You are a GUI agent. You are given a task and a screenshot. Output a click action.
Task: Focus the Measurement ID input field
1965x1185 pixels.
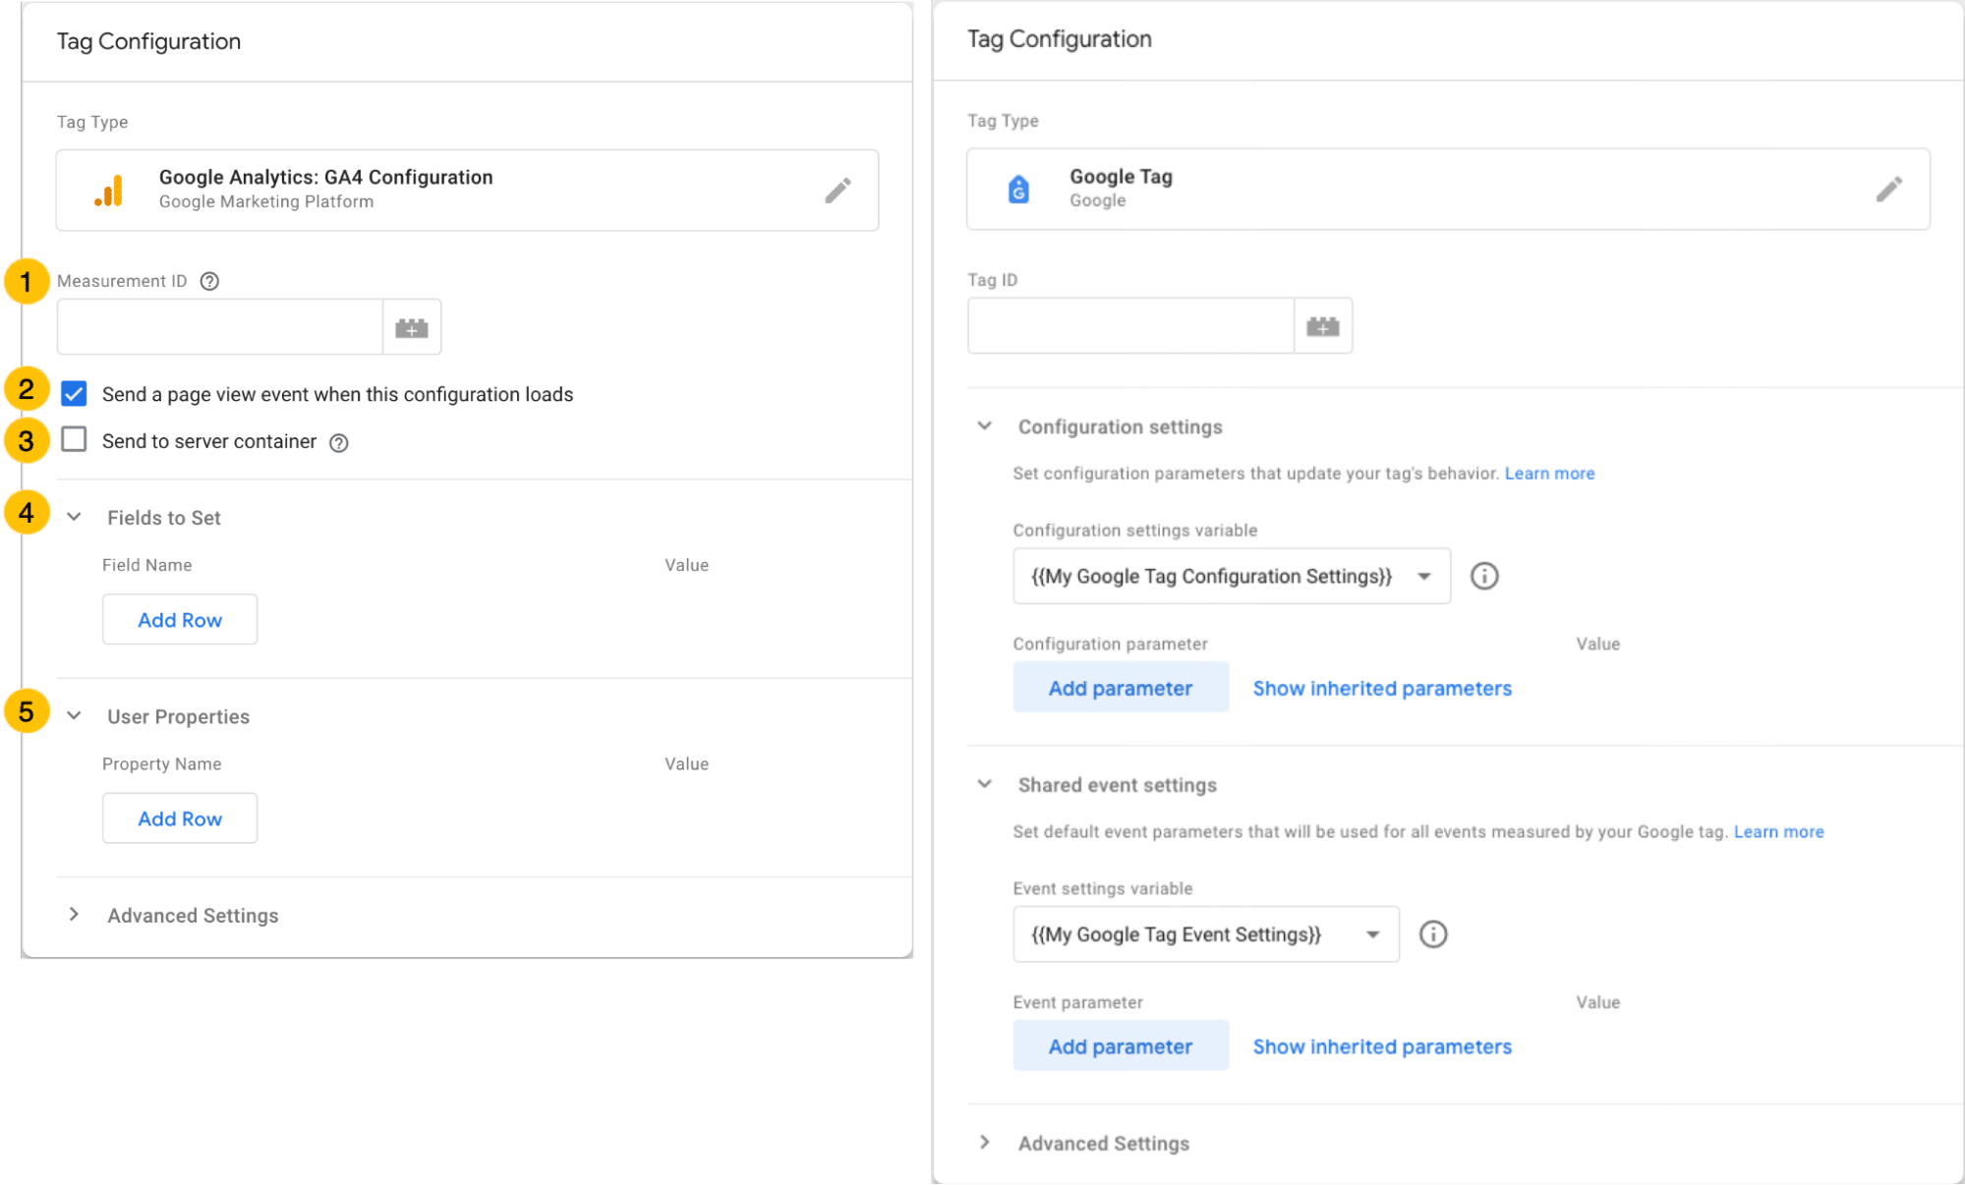[x=220, y=327]
